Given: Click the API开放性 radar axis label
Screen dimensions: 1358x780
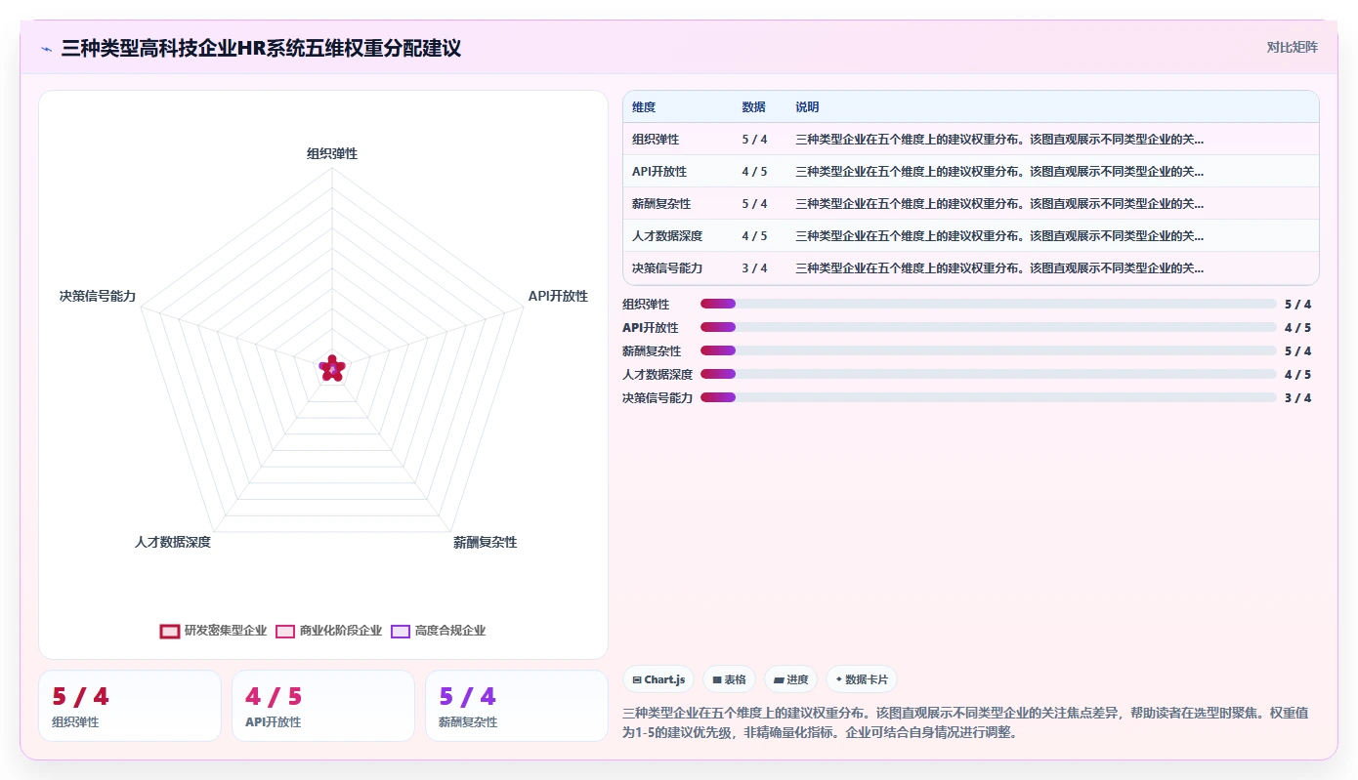Looking at the screenshot, I should pos(558,295).
